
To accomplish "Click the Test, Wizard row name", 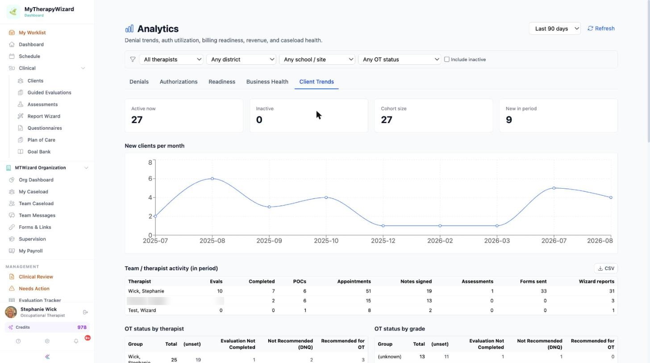I will [142, 310].
